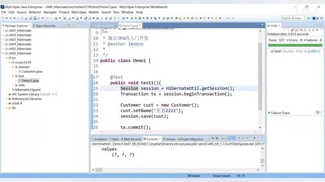Click the Remove Launch icon in Console toolbar
The image size is (325, 182).
click(213, 138)
